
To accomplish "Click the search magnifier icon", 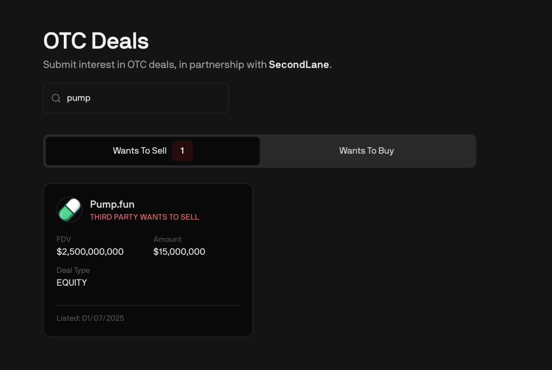I will (56, 98).
